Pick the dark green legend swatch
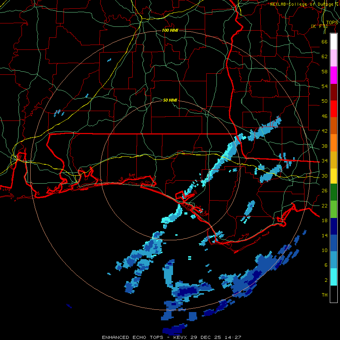This screenshot has width=340, height=340. (x=334, y=192)
